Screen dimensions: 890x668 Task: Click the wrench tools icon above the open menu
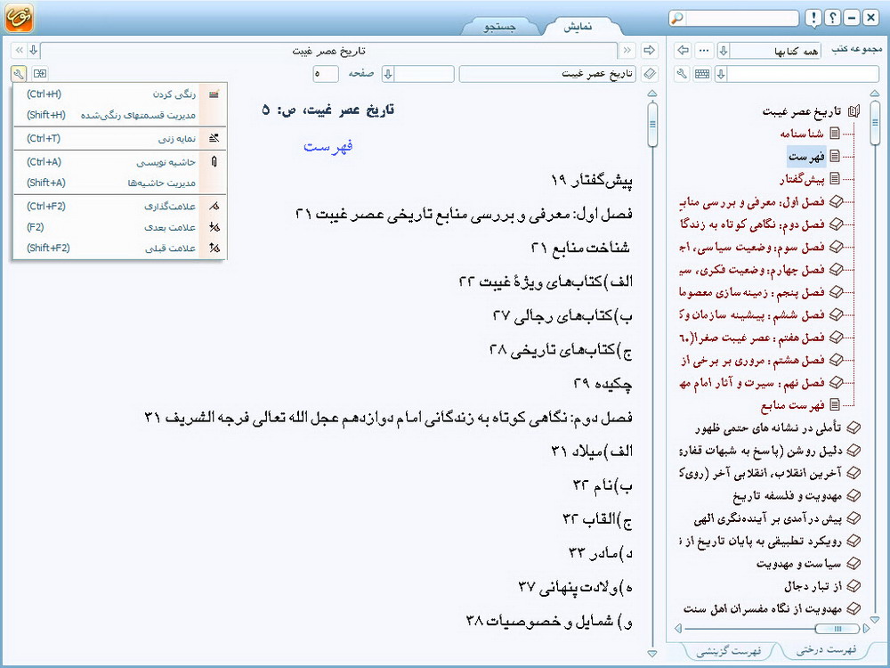pyautogui.click(x=19, y=74)
